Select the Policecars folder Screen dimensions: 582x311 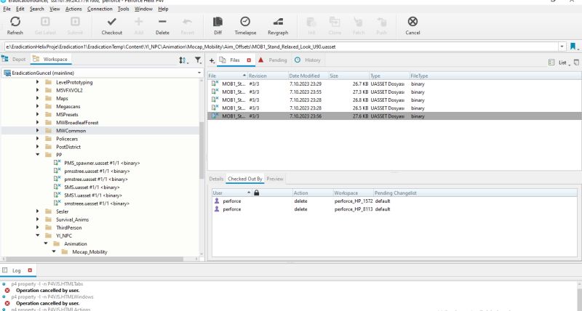point(67,139)
